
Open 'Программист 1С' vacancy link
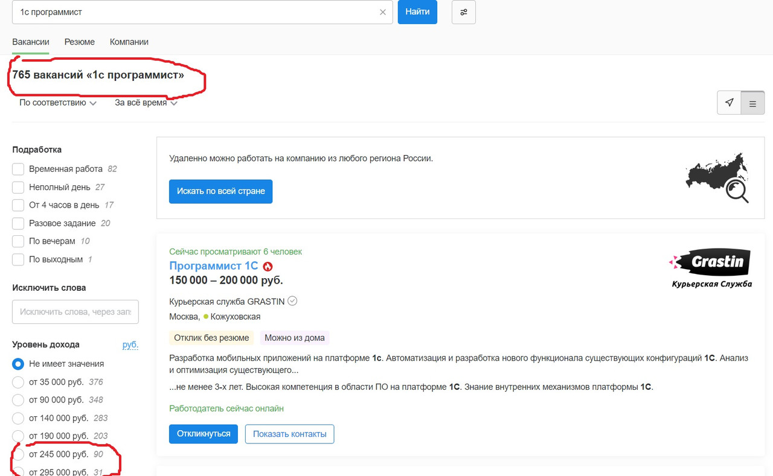(214, 266)
